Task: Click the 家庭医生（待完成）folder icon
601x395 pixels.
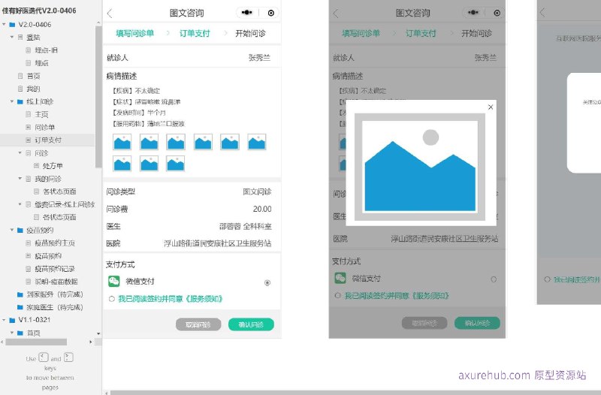Action: pyautogui.click(x=20, y=307)
